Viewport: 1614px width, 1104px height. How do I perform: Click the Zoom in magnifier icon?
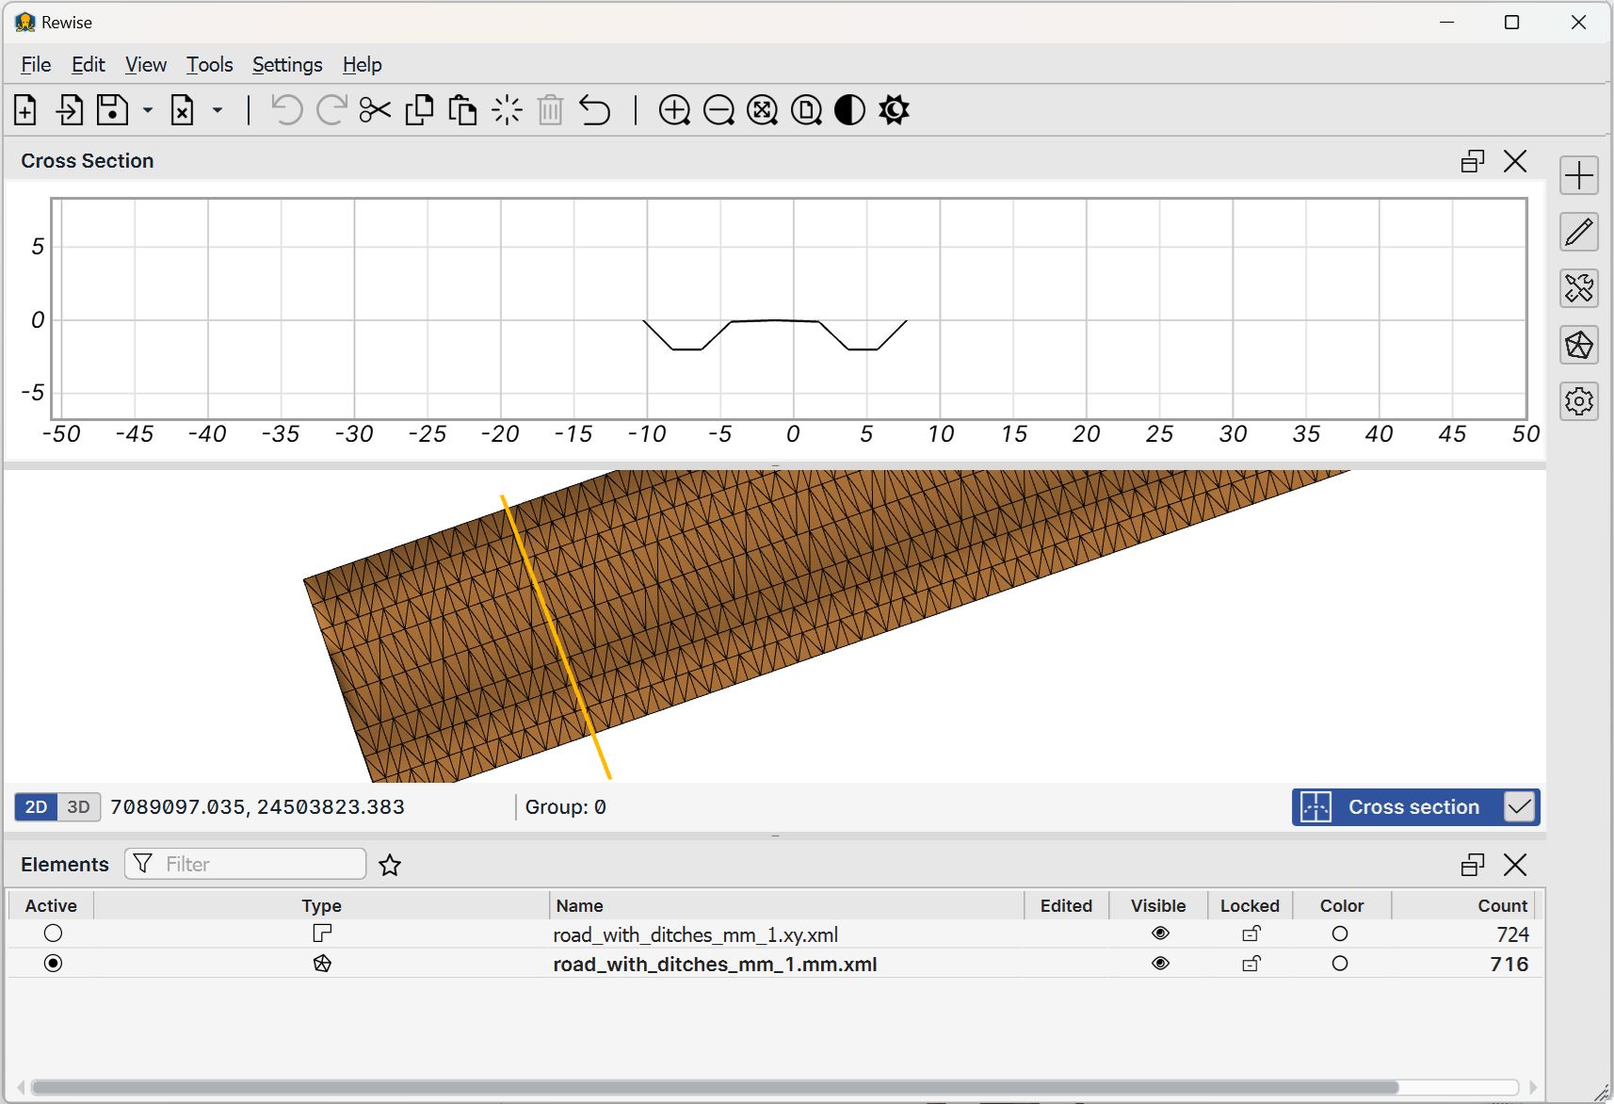pyautogui.click(x=674, y=110)
